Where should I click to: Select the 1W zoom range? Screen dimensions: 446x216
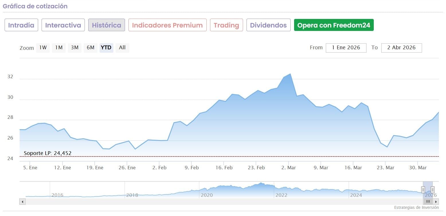click(43, 48)
